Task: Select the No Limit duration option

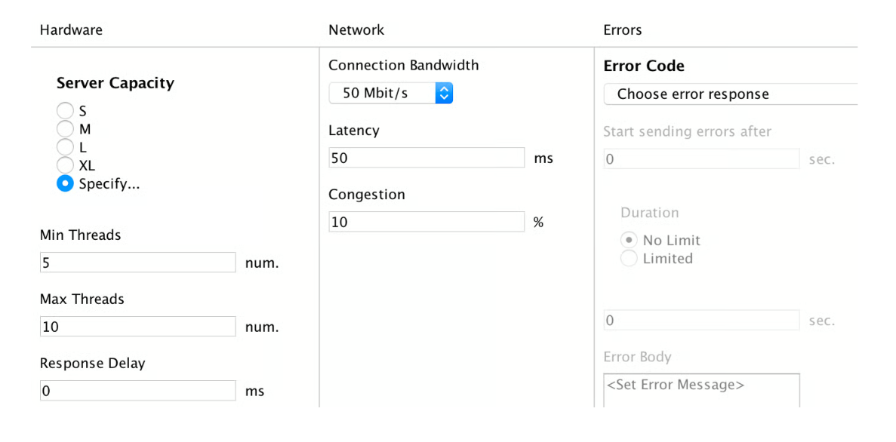Action: [x=629, y=241]
